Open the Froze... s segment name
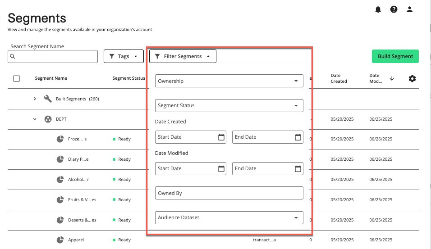This screenshot has height=249, width=431. pos(77,139)
